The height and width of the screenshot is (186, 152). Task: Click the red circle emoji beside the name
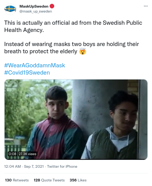pyautogui.click(x=52, y=6)
